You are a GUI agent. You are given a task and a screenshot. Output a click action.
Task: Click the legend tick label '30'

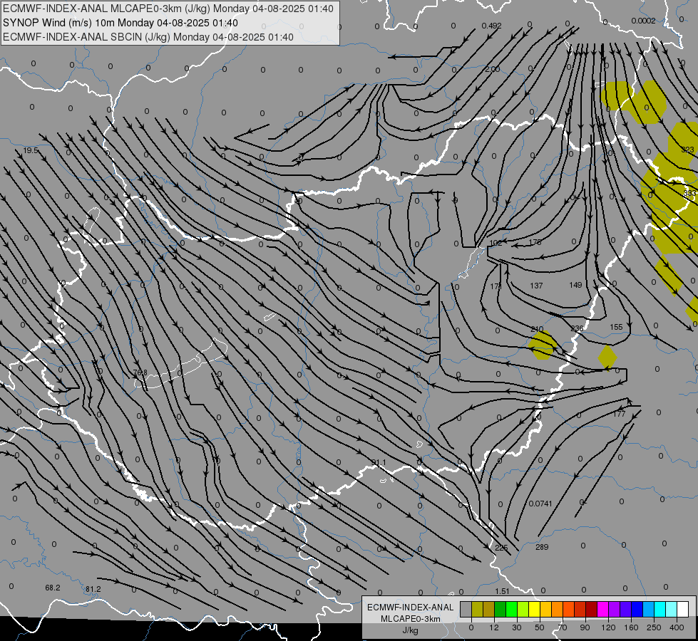517,627
